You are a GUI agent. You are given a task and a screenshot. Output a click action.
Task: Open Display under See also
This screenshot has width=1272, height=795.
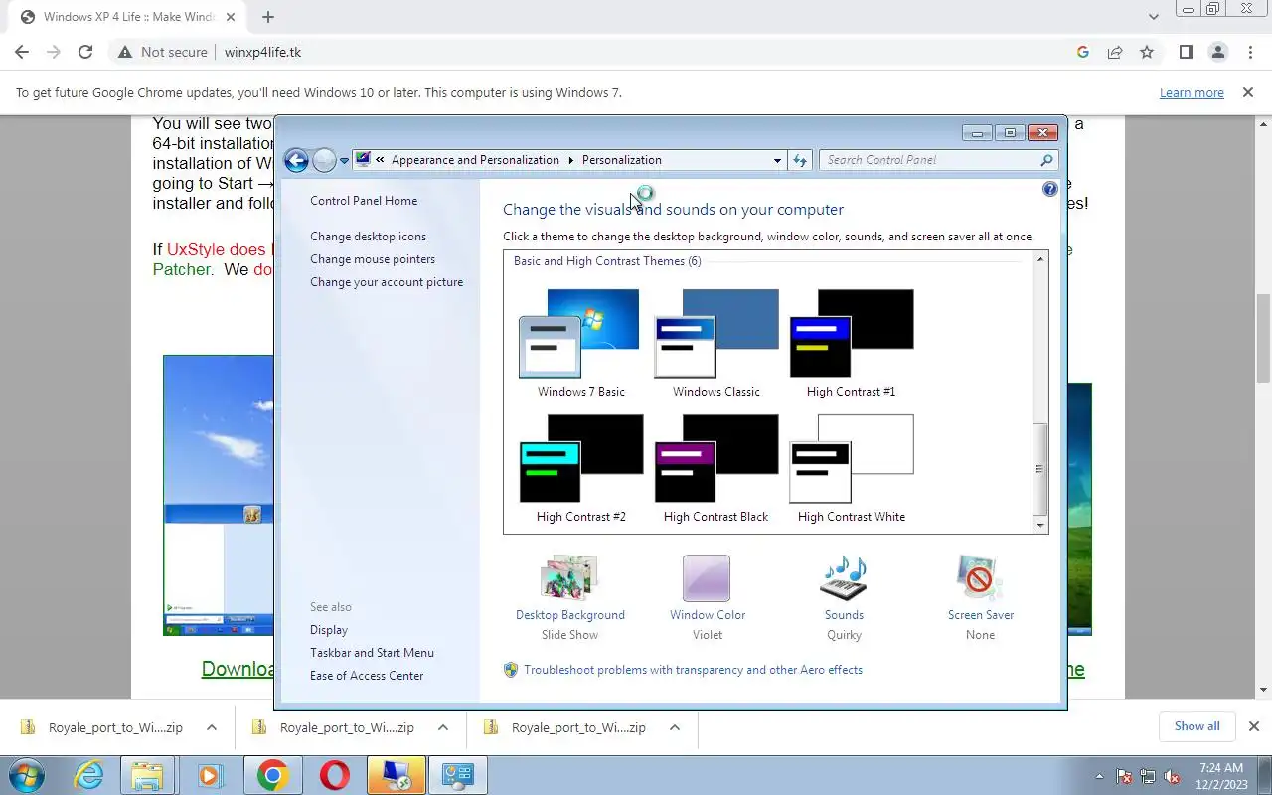329,630
